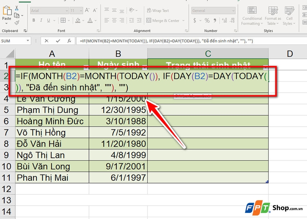Click cell Phạm Thị Dung
Viewport: 307px width, 219px height.
tap(52, 110)
